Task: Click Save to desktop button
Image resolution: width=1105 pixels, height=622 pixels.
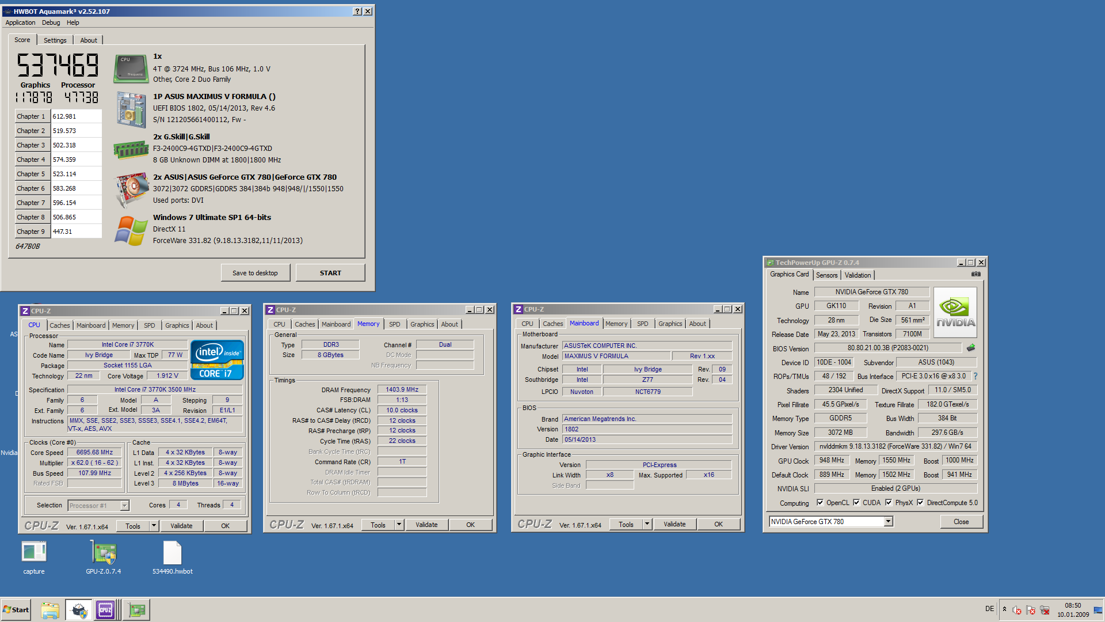Action: pos(255,273)
